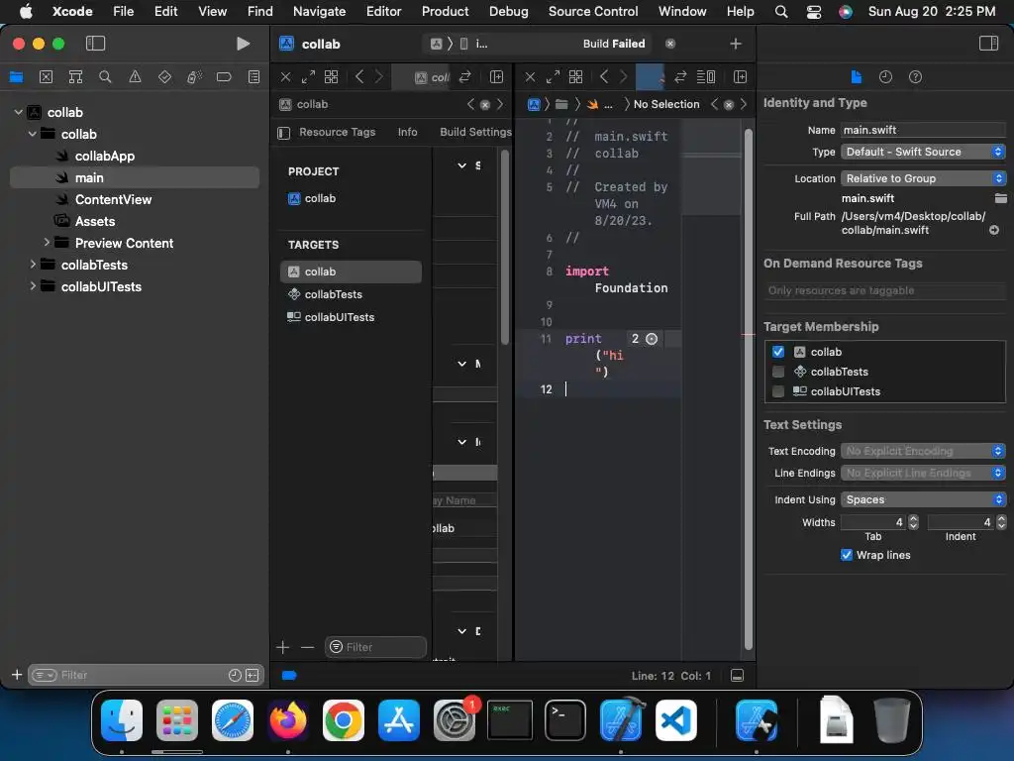Image resolution: width=1014 pixels, height=761 pixels.
Task: Open the Line Endings dropdown
Action: (923, 473)
